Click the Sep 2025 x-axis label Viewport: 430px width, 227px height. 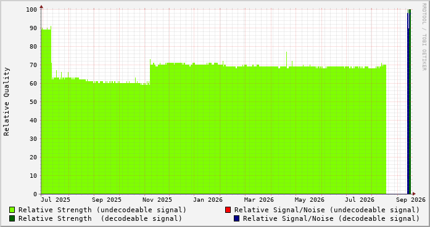(106, 200)
